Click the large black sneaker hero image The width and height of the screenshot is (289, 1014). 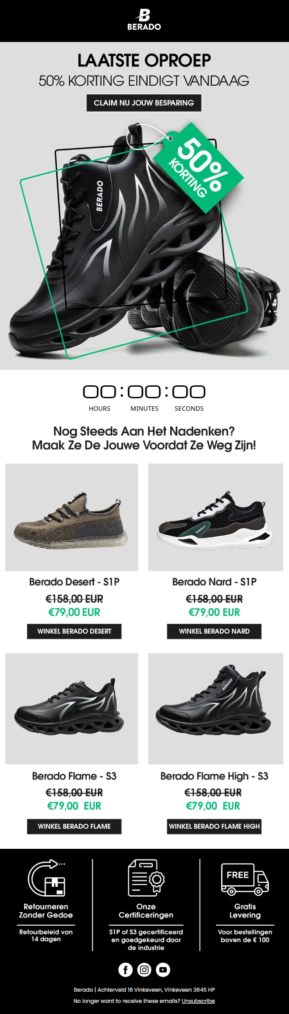pyautogui.click(x=144, y=241)
